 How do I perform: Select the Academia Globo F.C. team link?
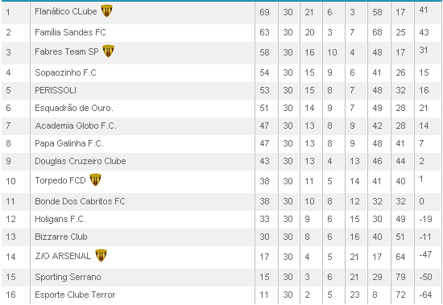point(76,126)
